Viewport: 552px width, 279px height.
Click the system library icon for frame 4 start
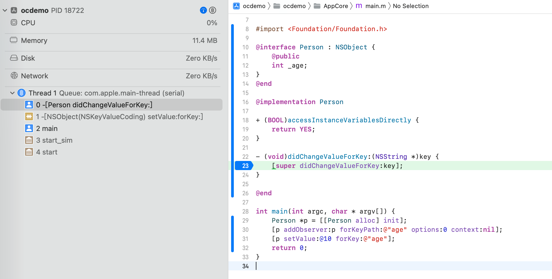29,152
